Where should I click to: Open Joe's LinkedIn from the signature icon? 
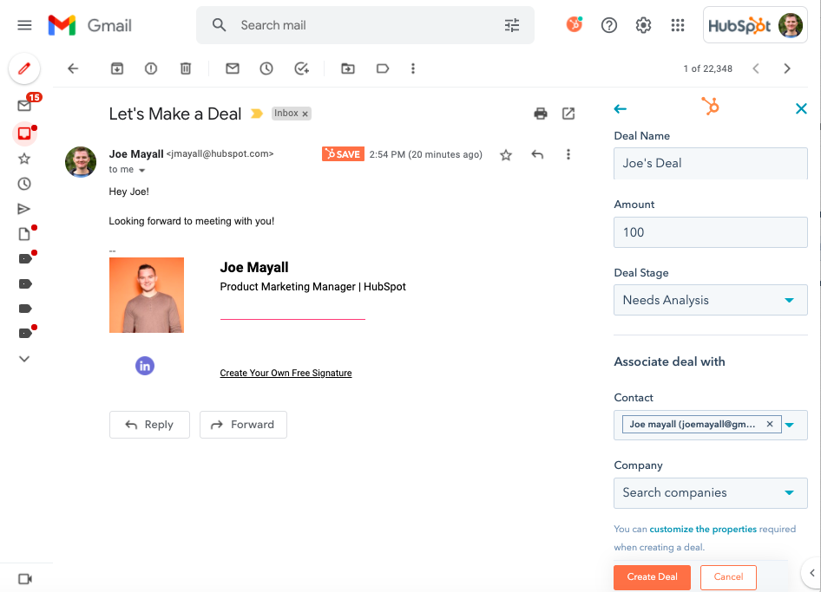click(x=144, y=366)
